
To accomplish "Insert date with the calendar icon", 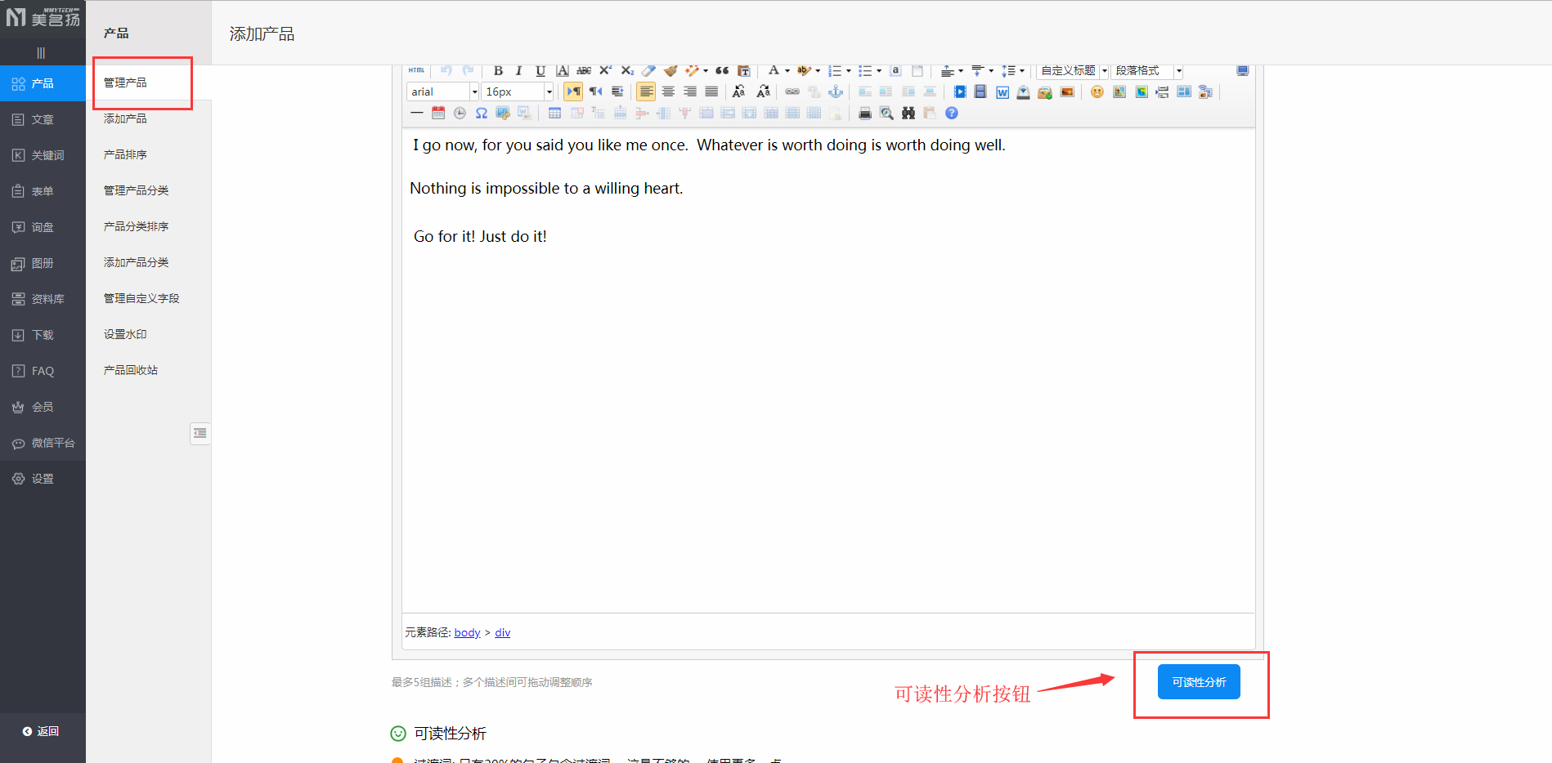I will pos(438,114).
